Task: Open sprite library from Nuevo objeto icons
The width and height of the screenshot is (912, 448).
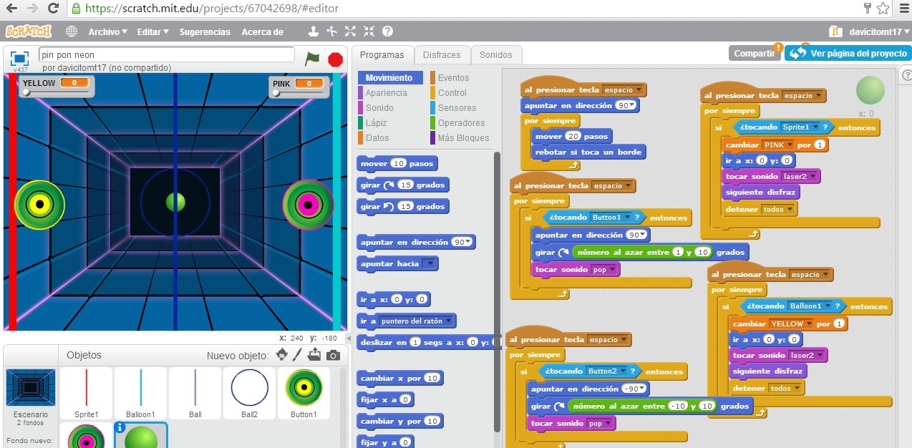Action: coord(281,355)
